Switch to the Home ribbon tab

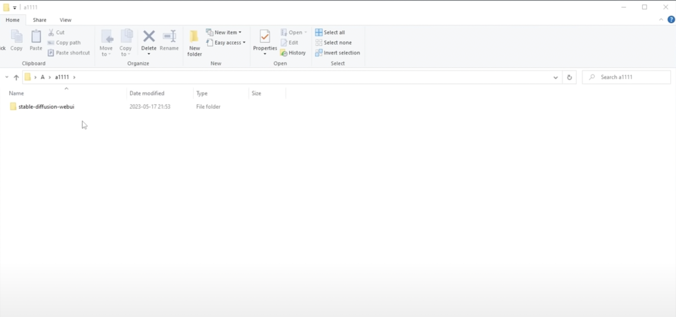click(x=13, y=20)
